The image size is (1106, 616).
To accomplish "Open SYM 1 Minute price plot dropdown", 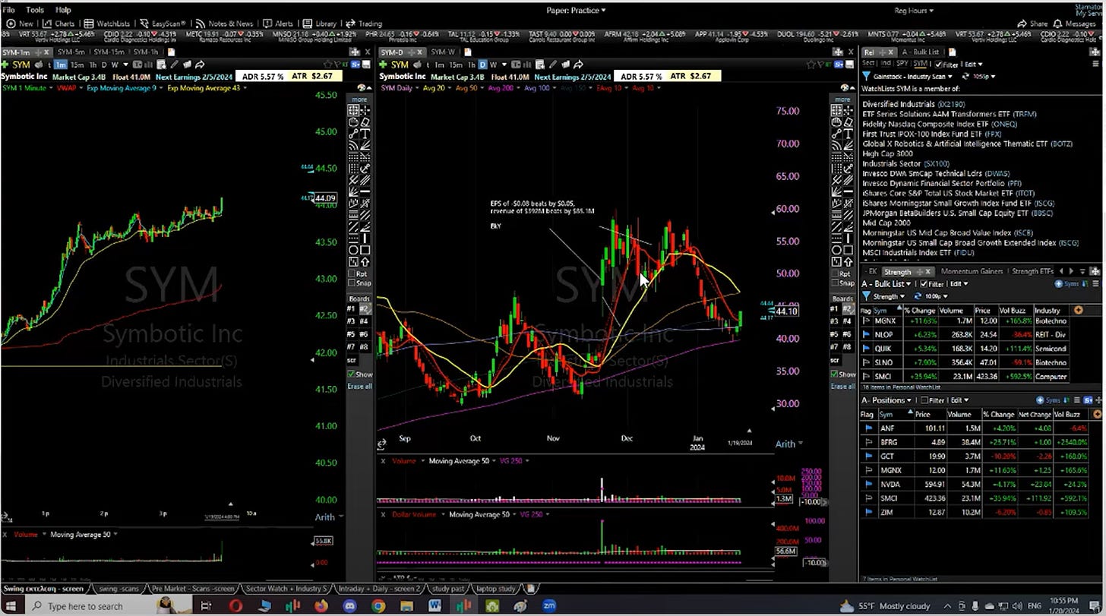I will [29, 88].
